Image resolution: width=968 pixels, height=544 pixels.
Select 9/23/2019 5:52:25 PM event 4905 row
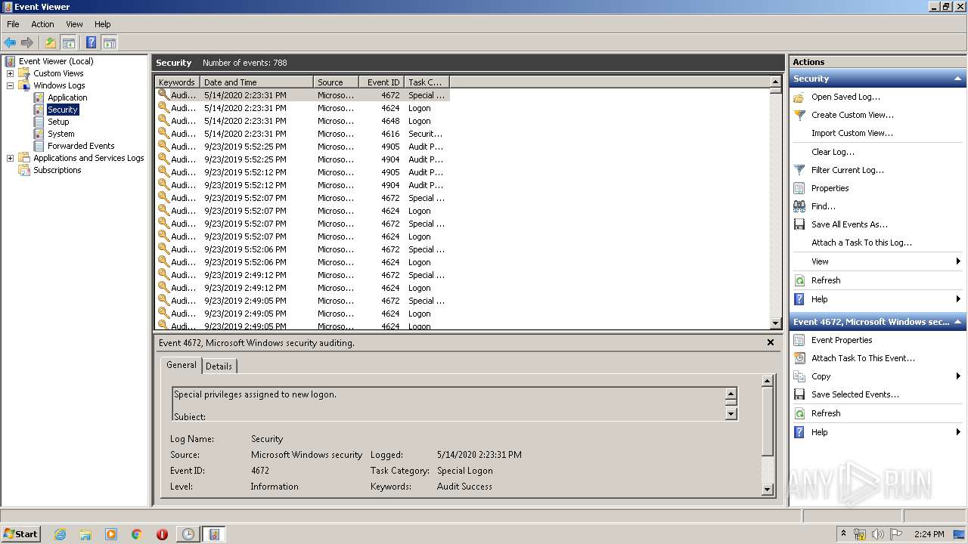point(302,147)
